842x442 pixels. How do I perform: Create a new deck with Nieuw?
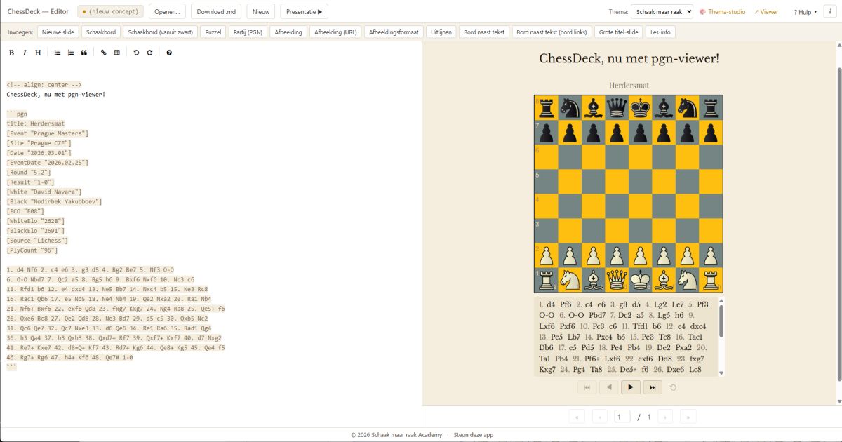click(260, 11)
